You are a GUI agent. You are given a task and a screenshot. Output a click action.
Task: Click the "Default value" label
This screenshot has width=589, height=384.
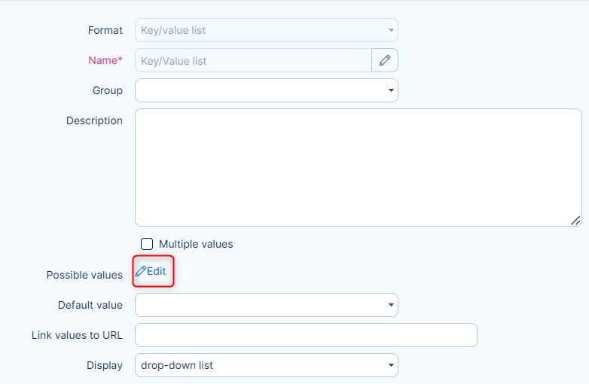coord(90,305)
